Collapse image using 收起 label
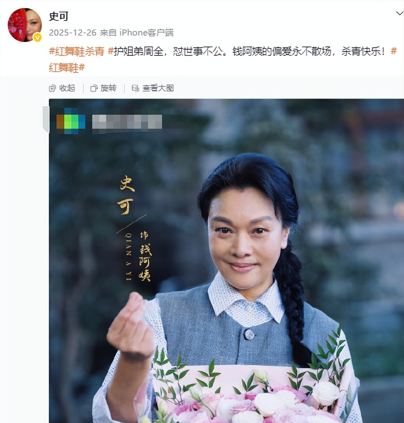 click(67, 88)
